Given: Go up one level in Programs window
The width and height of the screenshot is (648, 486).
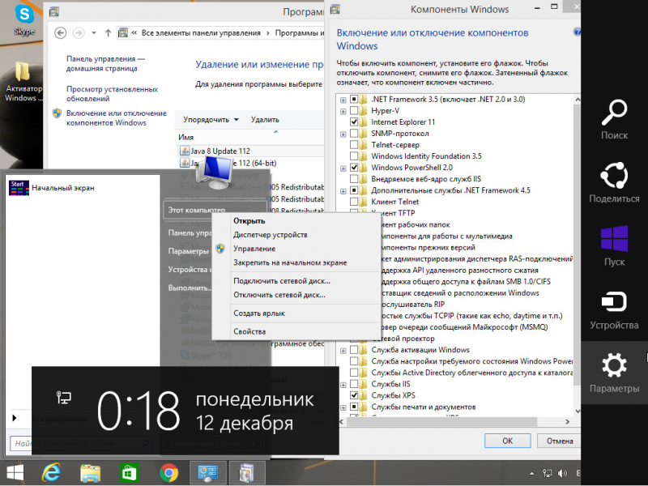Looking at the screenshot, I should click(108, 32).
